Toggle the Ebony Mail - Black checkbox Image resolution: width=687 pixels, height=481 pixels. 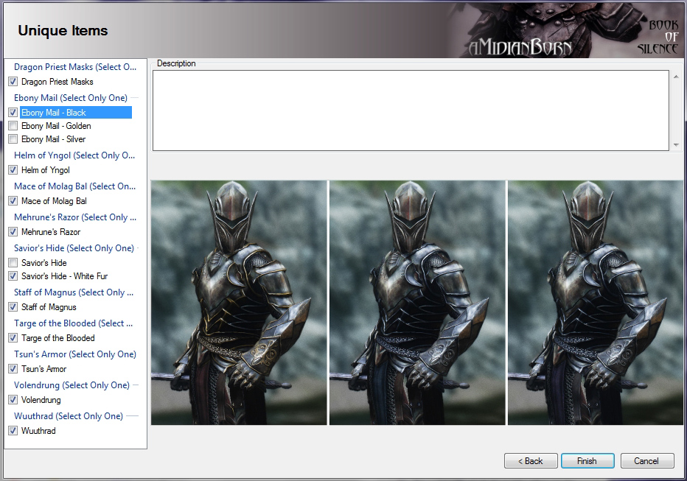coord(13,113)
